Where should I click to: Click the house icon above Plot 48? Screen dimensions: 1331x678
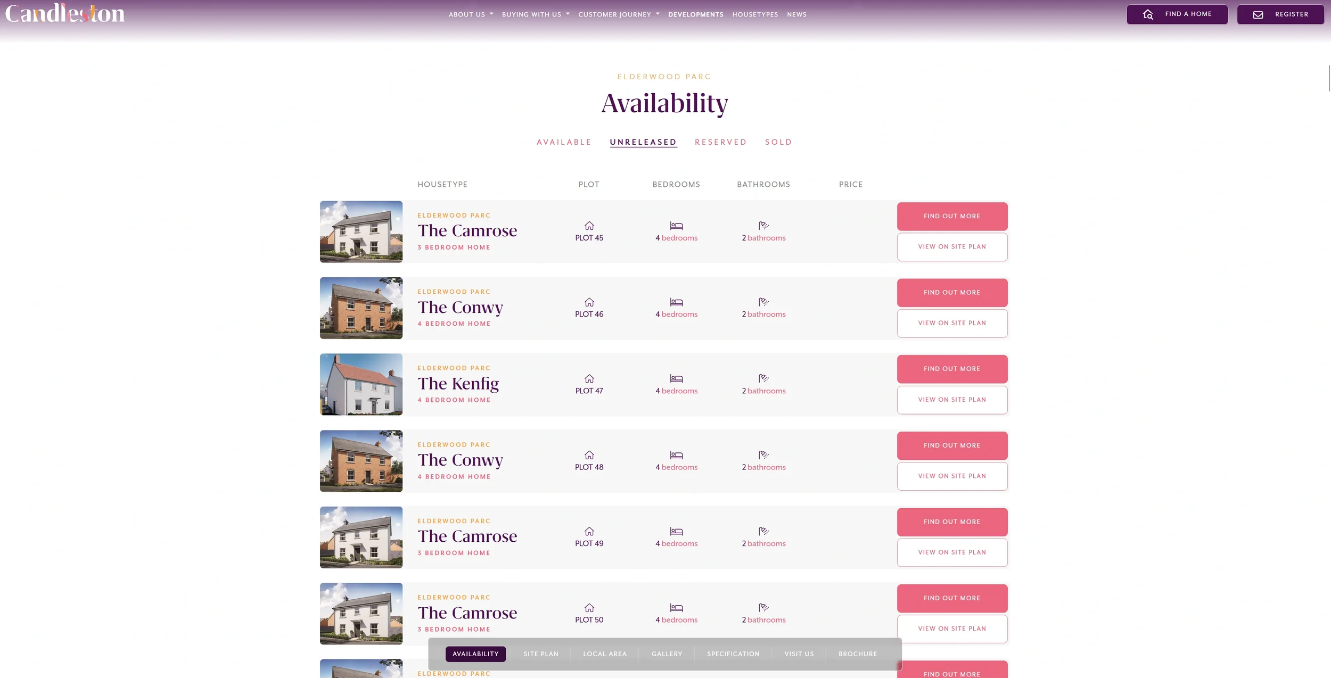pos(589,455)
